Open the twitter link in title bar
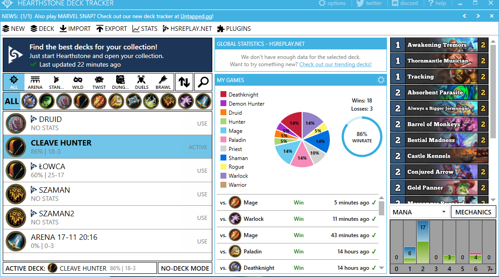Viewport: 499px width, 277px height. coord(369,3)
